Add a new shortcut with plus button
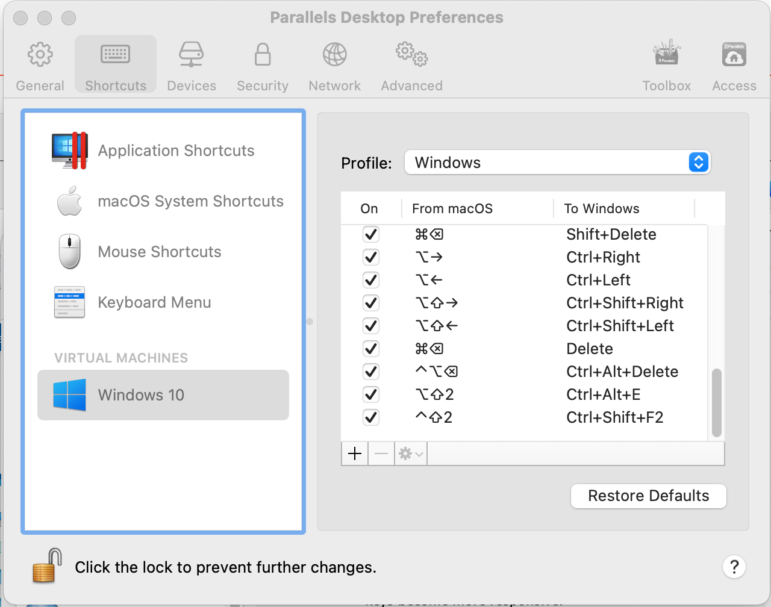This screenshot has width=771, height=607. click(355, 453)
